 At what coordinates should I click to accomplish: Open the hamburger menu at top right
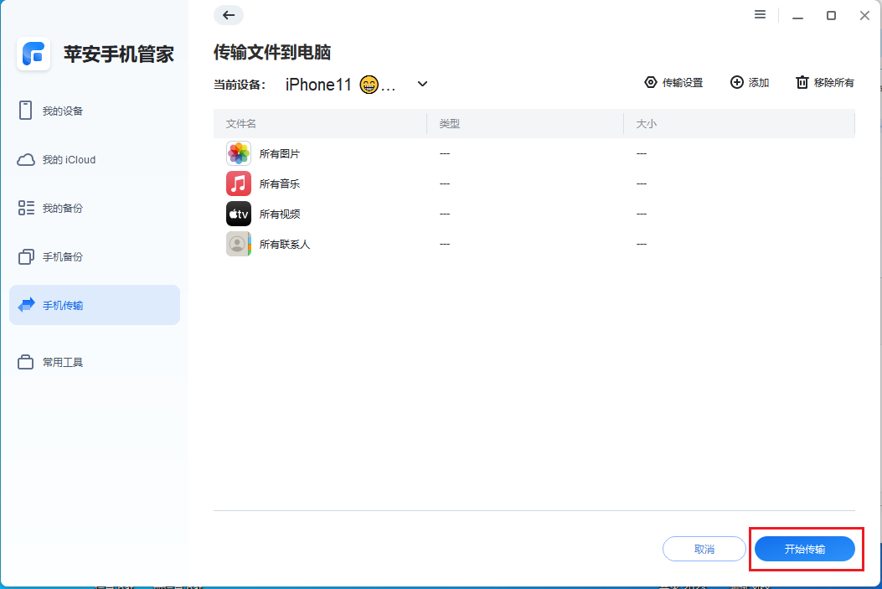[760, 14]
